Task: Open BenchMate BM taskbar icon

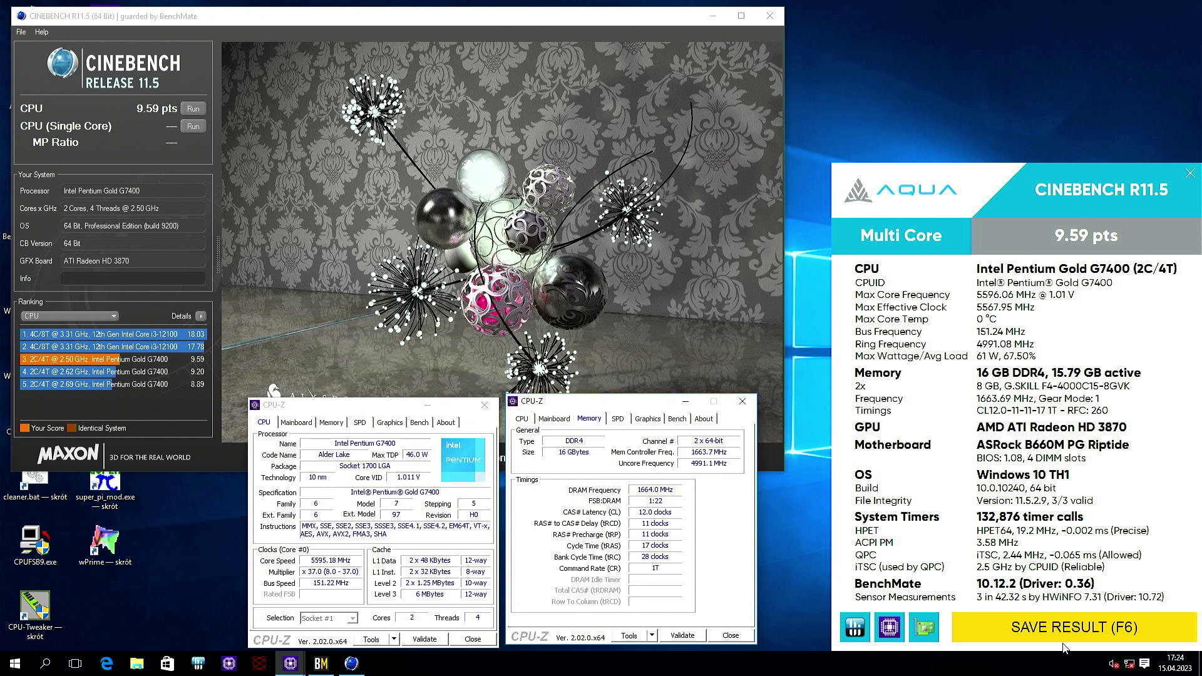Action: click(x=321, y=663)
